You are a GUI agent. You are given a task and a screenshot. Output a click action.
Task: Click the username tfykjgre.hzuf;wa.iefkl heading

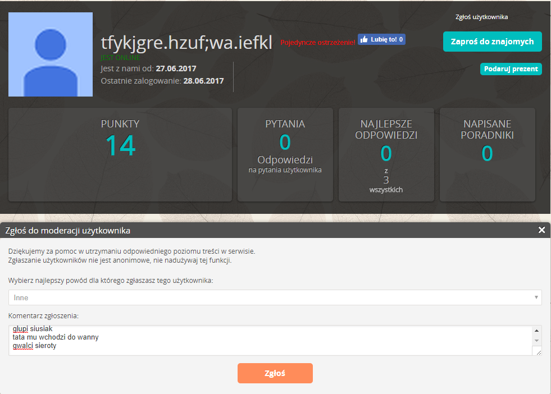pyautogui.click(x=186, y=42)
